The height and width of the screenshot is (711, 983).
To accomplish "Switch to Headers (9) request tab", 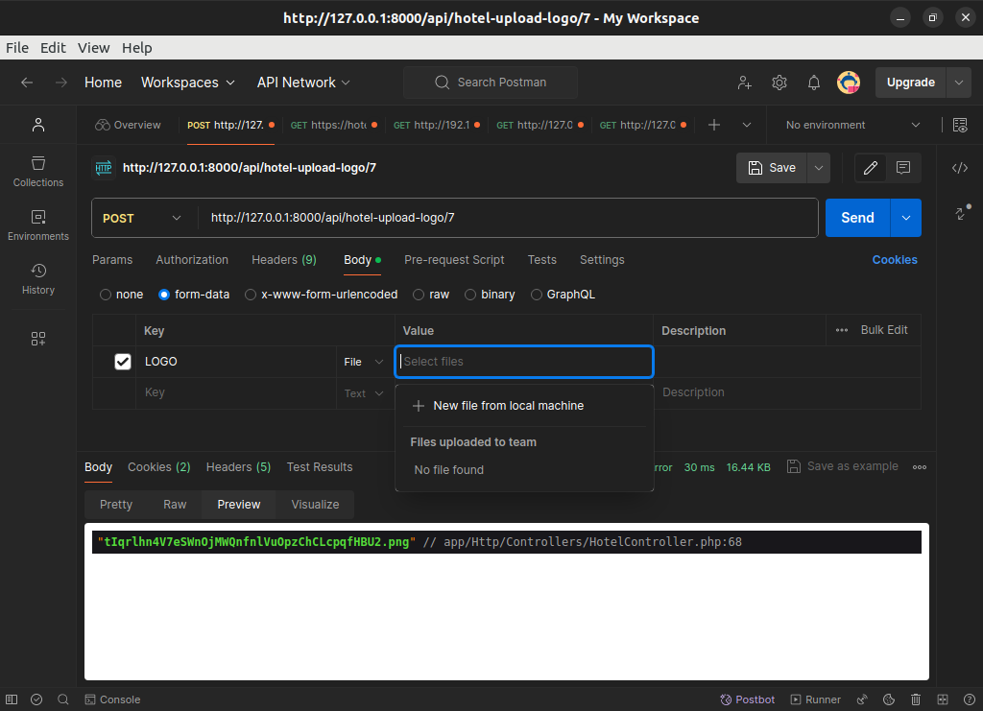I will click(283, 259).
